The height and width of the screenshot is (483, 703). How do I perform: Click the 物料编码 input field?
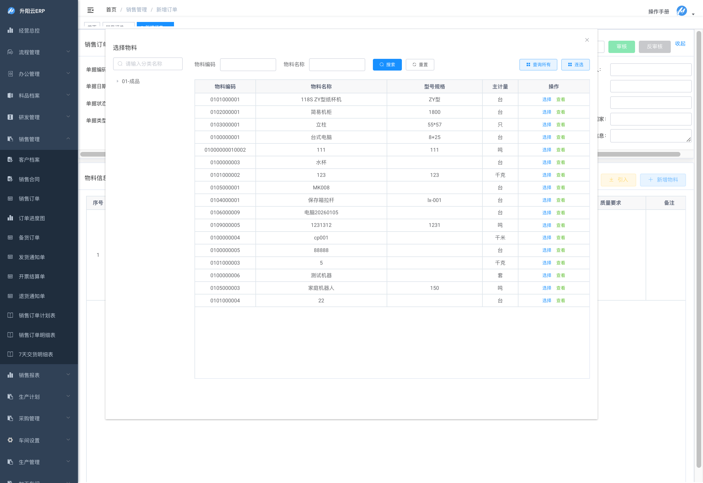click(248, 64)
